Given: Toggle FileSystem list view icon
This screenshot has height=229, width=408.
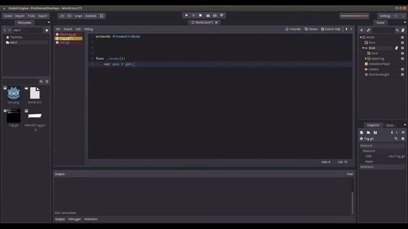Looking at the screenshot, I should pyautogui.click(x=47, y=81).
